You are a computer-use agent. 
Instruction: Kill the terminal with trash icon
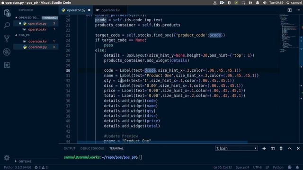pyautogui.click(x=281, y=148)
